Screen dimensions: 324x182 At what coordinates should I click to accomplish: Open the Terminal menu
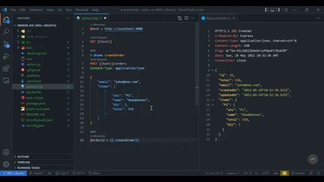pyautogui.click(x=82, y=10)
